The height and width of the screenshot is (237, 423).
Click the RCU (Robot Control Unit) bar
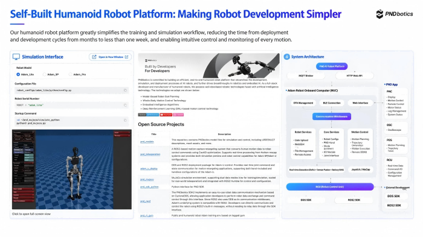[x=330, y=186]
